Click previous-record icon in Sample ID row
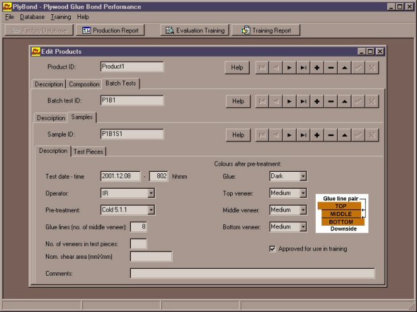The image size is (417, 312). 276,135
